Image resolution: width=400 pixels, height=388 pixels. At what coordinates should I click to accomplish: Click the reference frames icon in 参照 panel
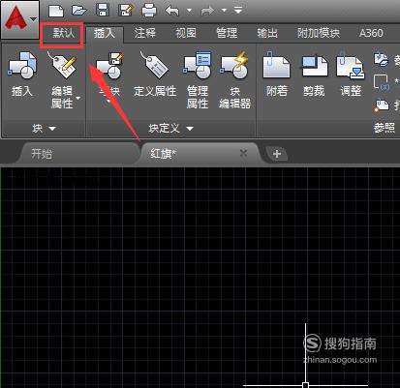click(381, 82)
